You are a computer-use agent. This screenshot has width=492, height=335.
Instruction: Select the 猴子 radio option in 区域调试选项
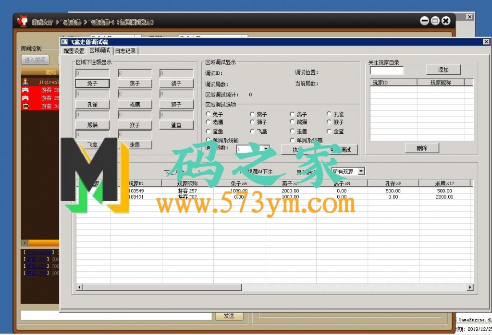coord(329,121)
